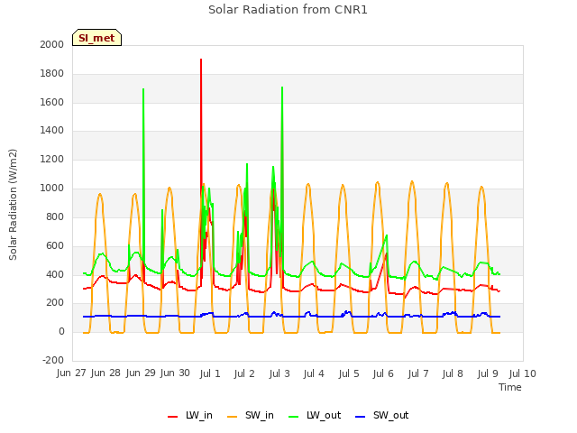
Task: Click the green LW_out spike peak on Jun 29
Action: tap(143, 89)
